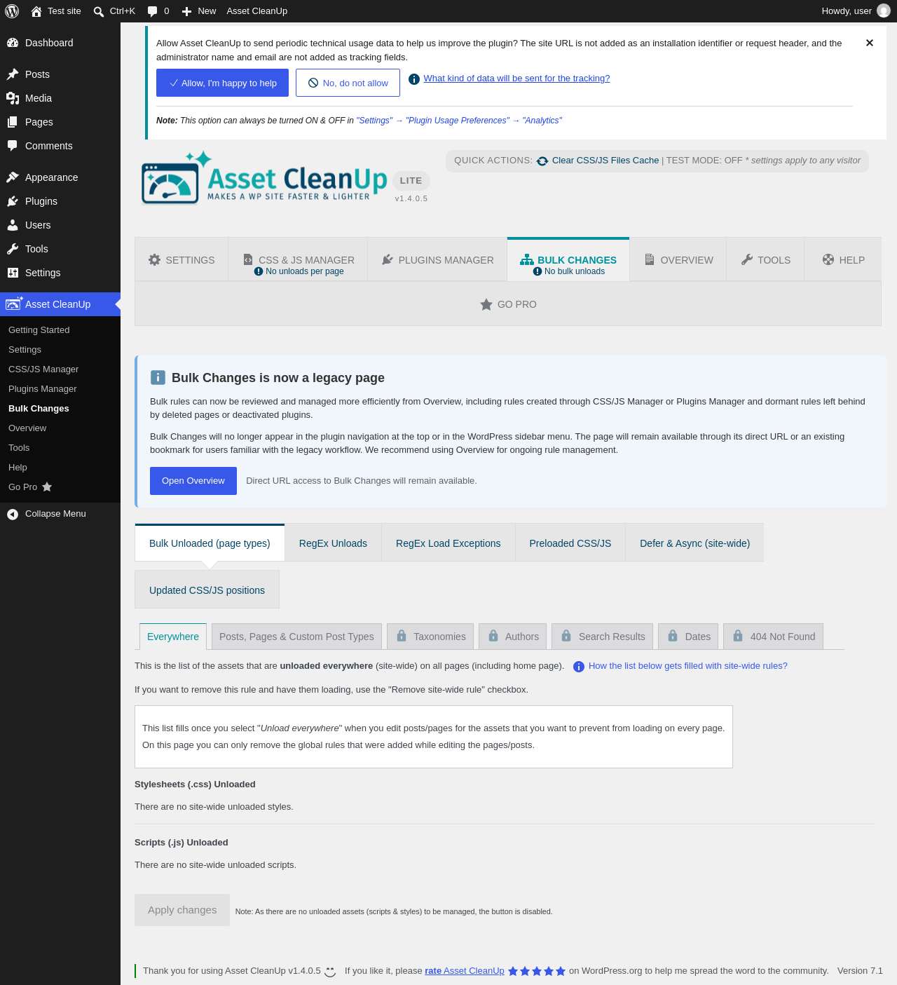Viewport: 897px width, 985px height.
Task: Click the five-star rating in footer
Action: pos(537,971)
